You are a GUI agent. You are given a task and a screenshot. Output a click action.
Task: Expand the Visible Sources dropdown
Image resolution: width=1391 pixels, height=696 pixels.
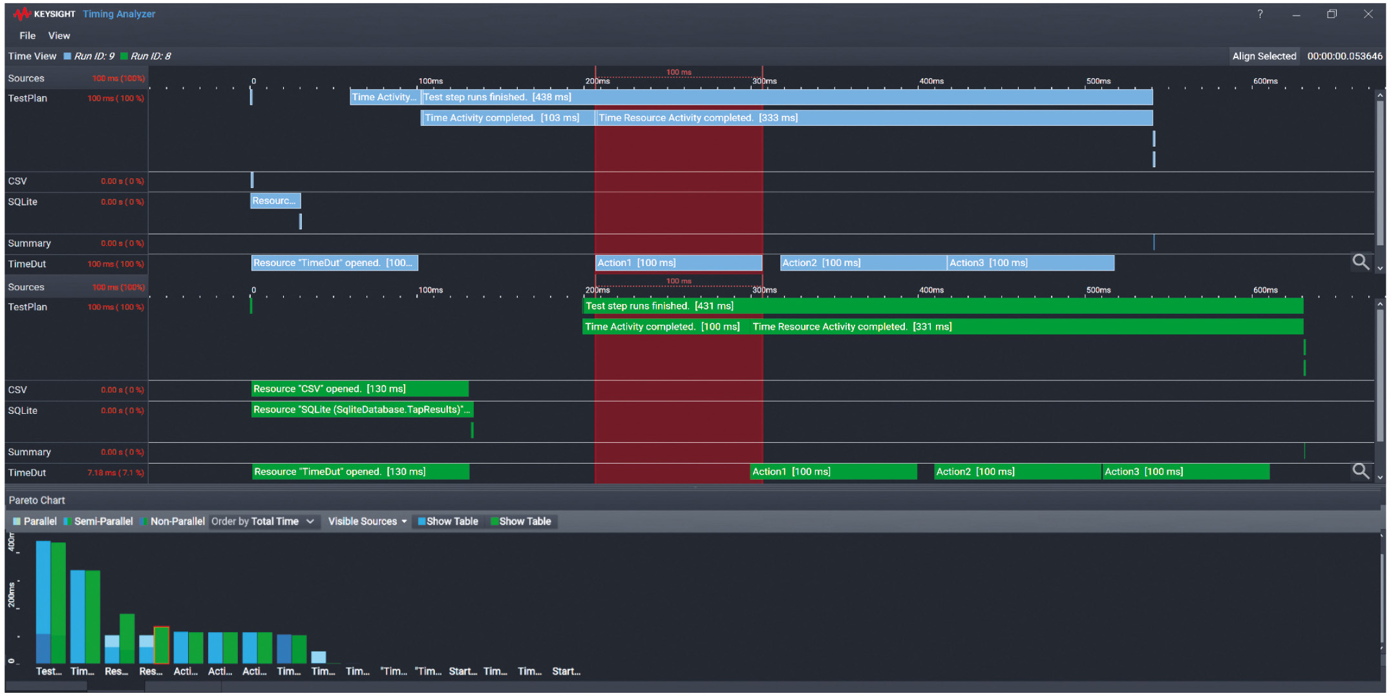(x=367, y=522)
